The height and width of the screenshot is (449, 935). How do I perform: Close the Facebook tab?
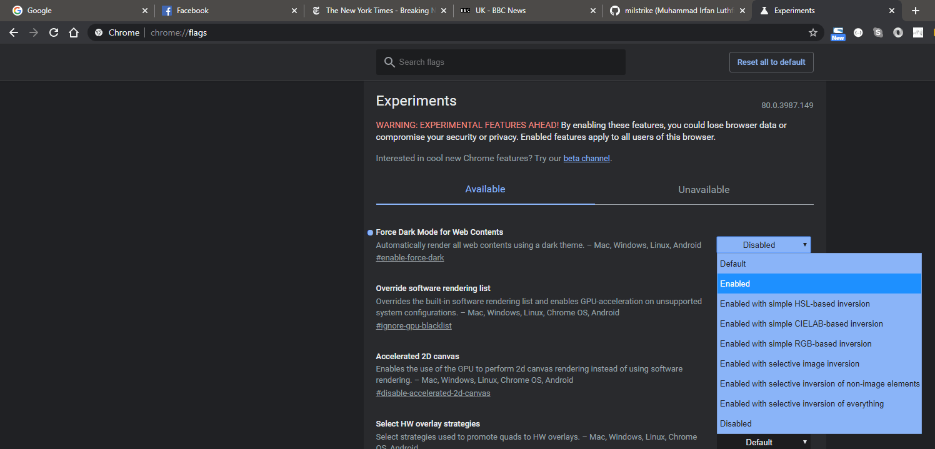[x=295, y=11]
